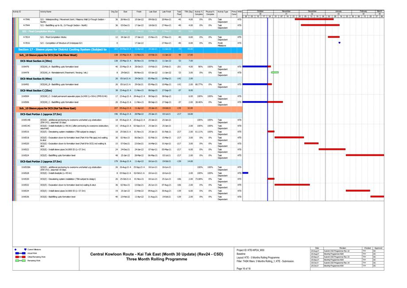Image resolution: width=407 pixels, height=288 pixels.
Task: Click the December month header in the timescale
Action: pos(312,11)
